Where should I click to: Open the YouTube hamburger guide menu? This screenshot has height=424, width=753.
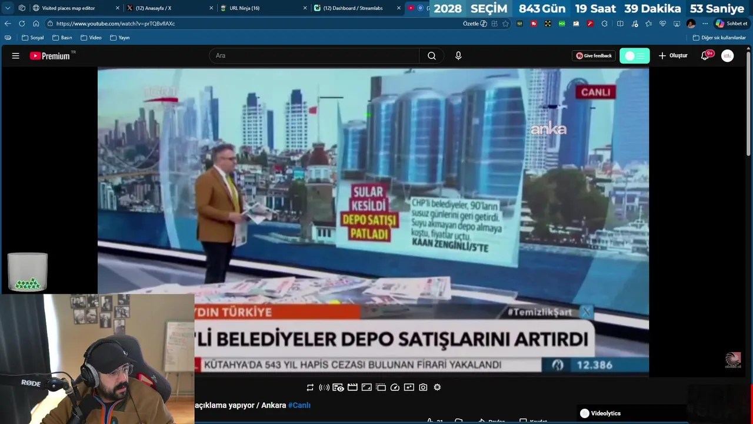pos(16,56)
